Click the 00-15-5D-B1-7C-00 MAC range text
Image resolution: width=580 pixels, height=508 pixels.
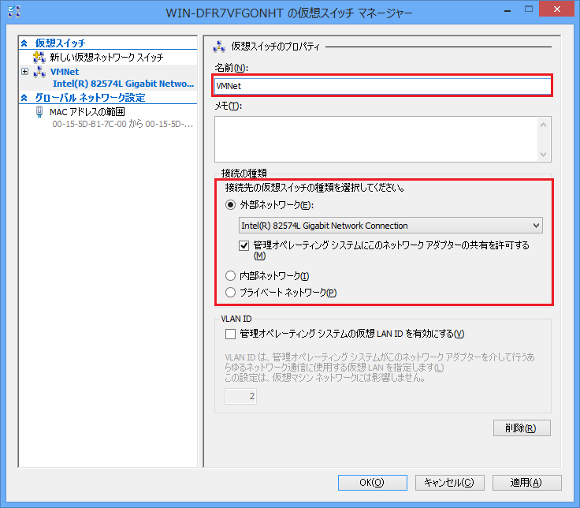[x=122, y=124]
